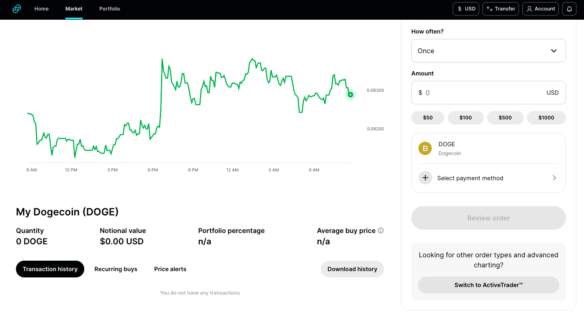Click the DOGE asset row

click(488, 148)
